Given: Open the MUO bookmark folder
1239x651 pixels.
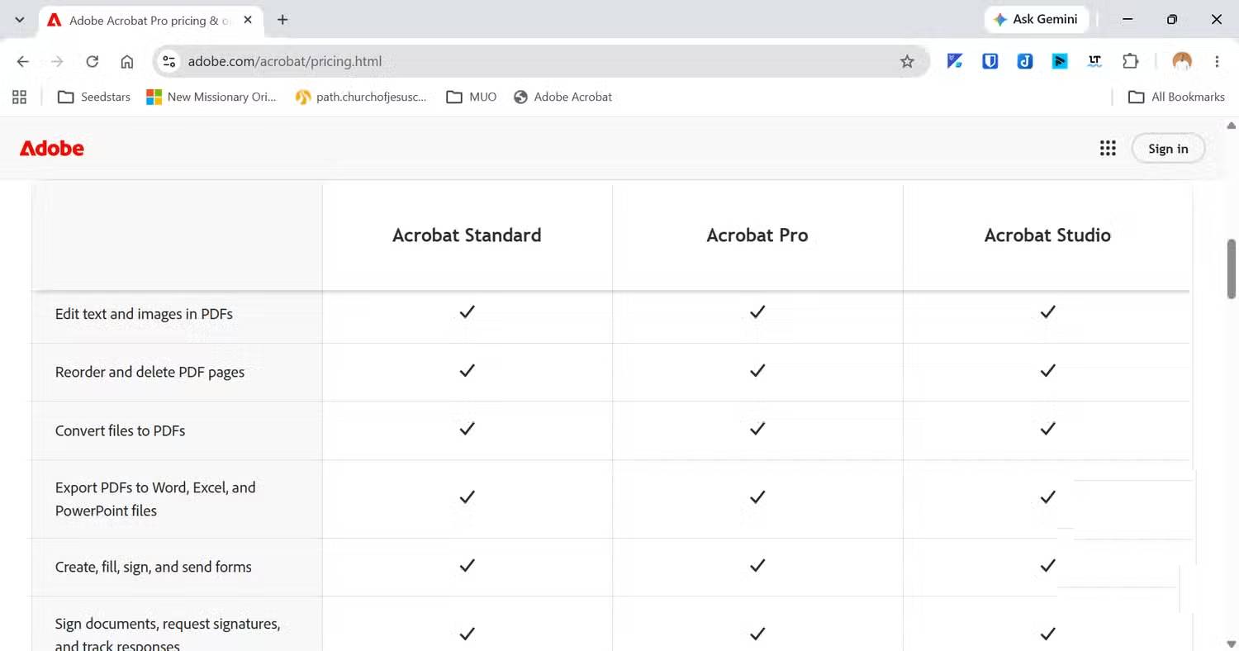Looking at the screenshot, I should pyautogui.click(x=472, y=97).
